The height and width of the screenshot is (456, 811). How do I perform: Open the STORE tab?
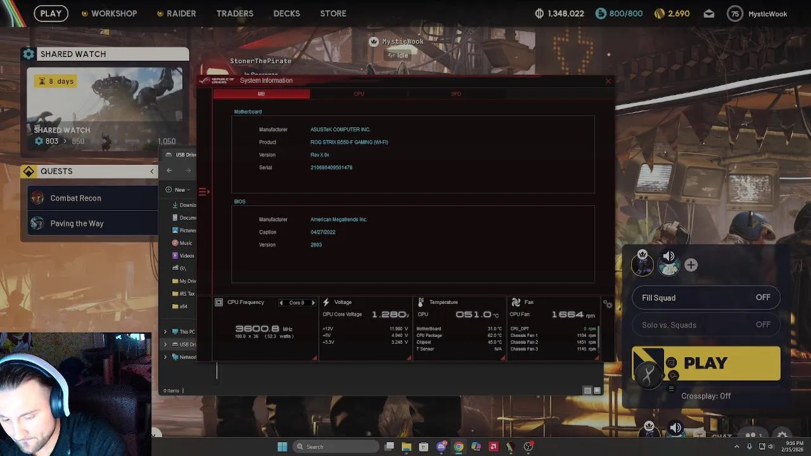333,13
